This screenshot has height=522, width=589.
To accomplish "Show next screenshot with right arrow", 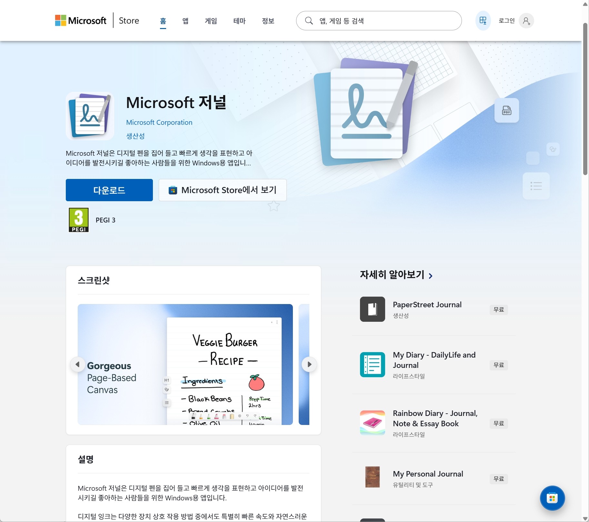I will pyautogui.click(x=309, y=364).
